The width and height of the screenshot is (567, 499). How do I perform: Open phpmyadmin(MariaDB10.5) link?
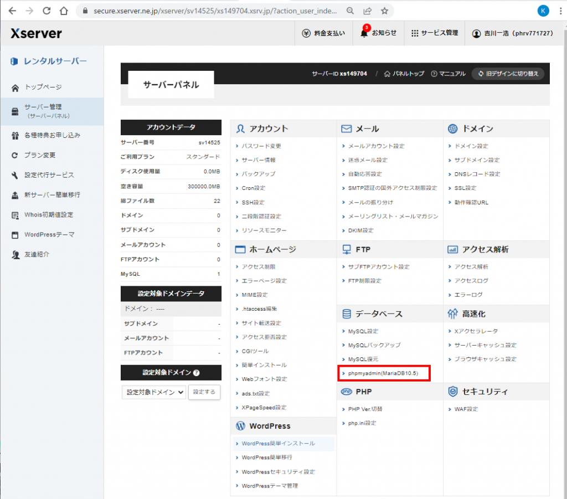click(x=383, y=374)
